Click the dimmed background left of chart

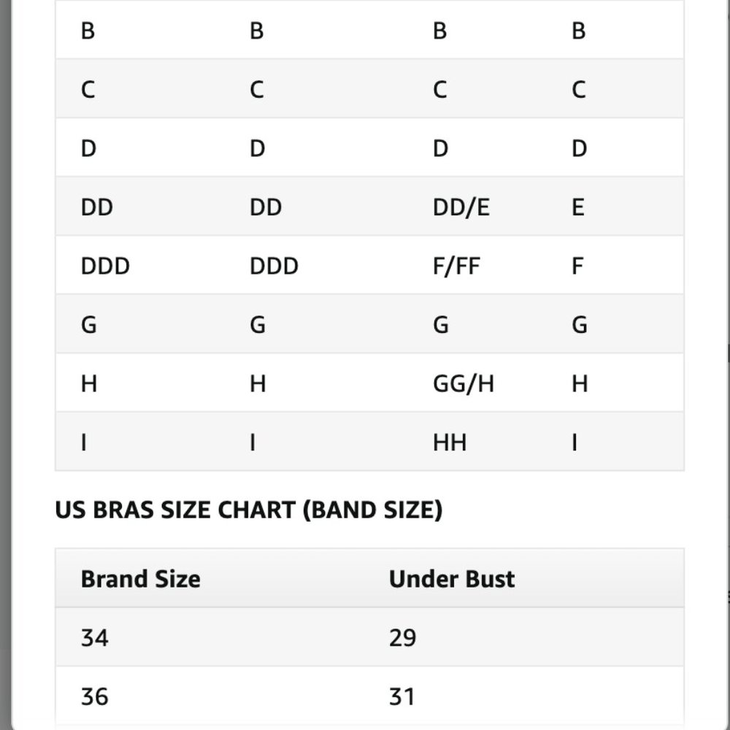[x=5, y=365]
